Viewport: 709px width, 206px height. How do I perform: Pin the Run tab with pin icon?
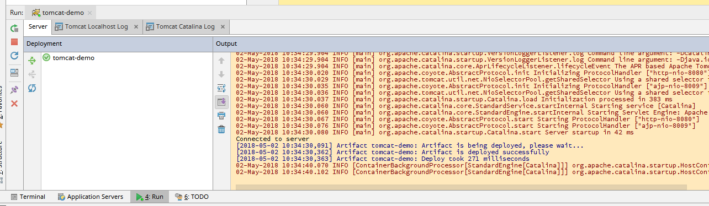click(14, 90)
